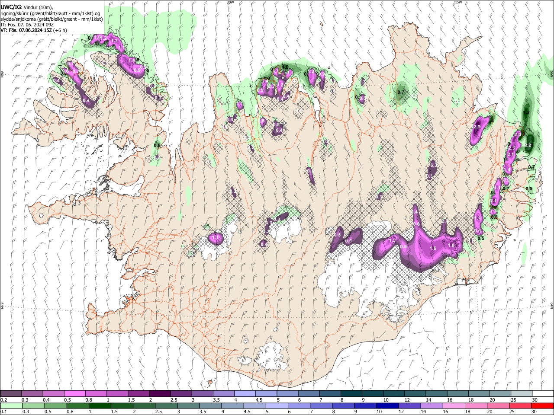Click the 20W longitude label
Screen dimensions: 554x415
[x=230, y=2]
